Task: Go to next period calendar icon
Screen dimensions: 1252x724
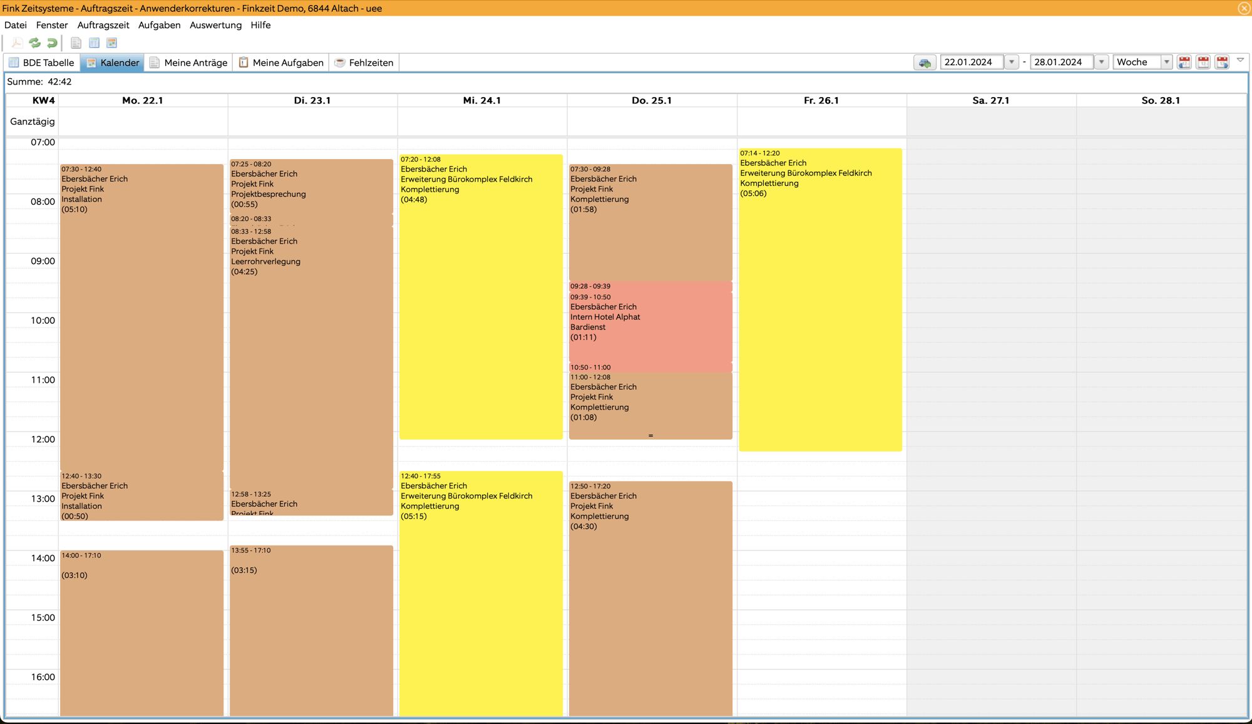Action: point(1222,62)
